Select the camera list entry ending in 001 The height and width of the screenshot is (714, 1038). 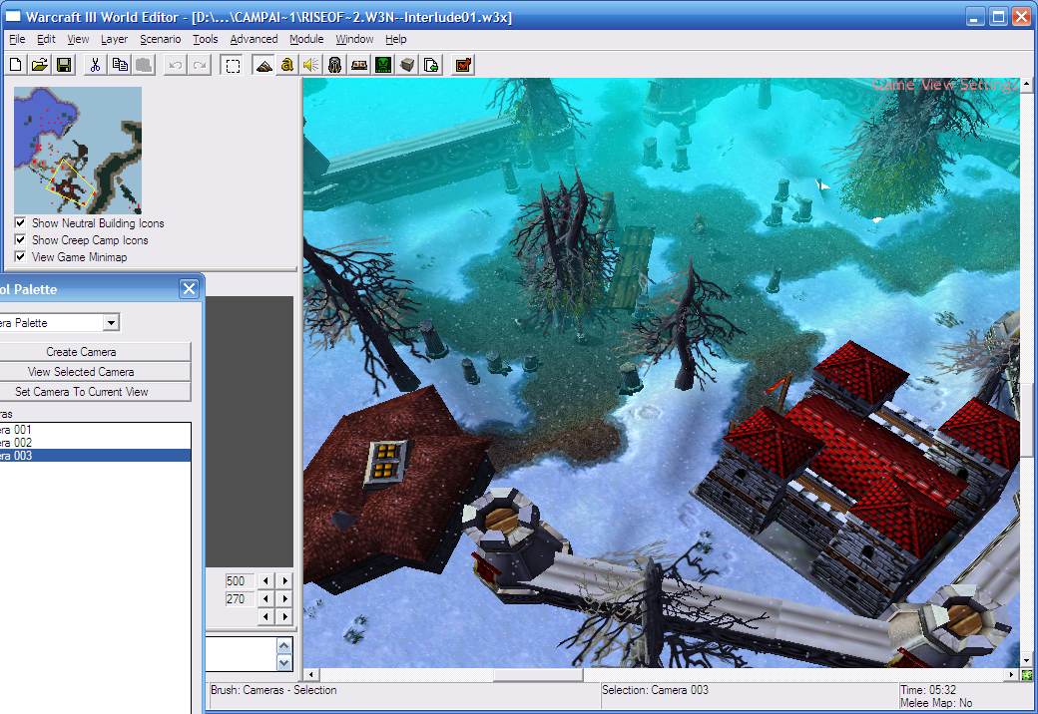(96, 429)
